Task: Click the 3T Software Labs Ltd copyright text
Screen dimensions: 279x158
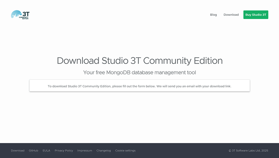Action: [x=248, y=151]
